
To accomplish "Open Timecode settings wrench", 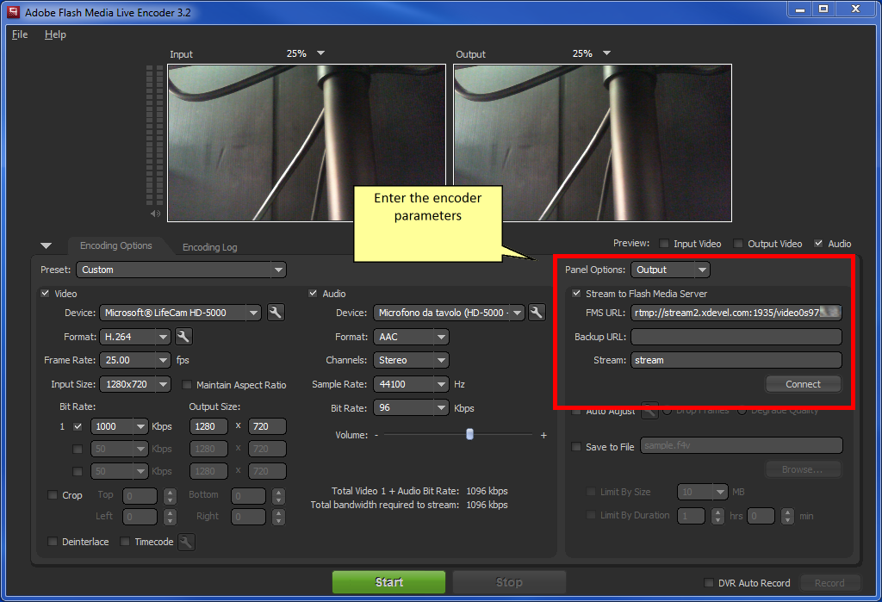I will pos(186,542).
